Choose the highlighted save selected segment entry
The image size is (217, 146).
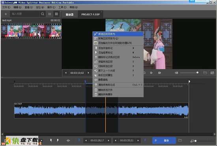[x=118, y=34]
